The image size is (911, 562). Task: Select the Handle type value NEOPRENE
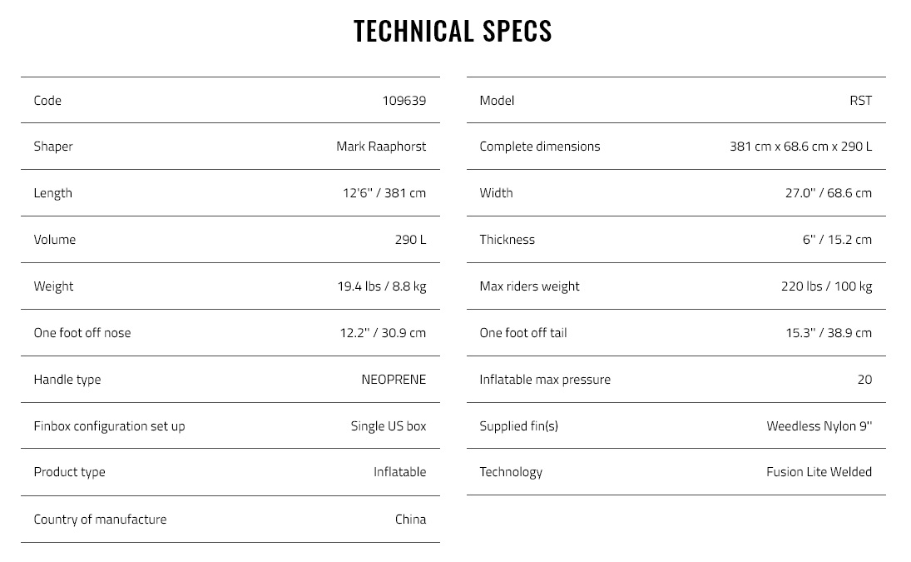click(x=394, y=380)
